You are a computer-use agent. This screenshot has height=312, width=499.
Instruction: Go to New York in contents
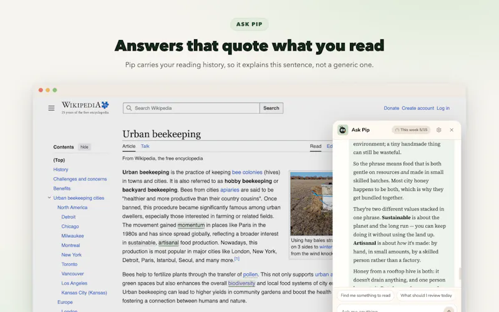click(x=72, y=255)
